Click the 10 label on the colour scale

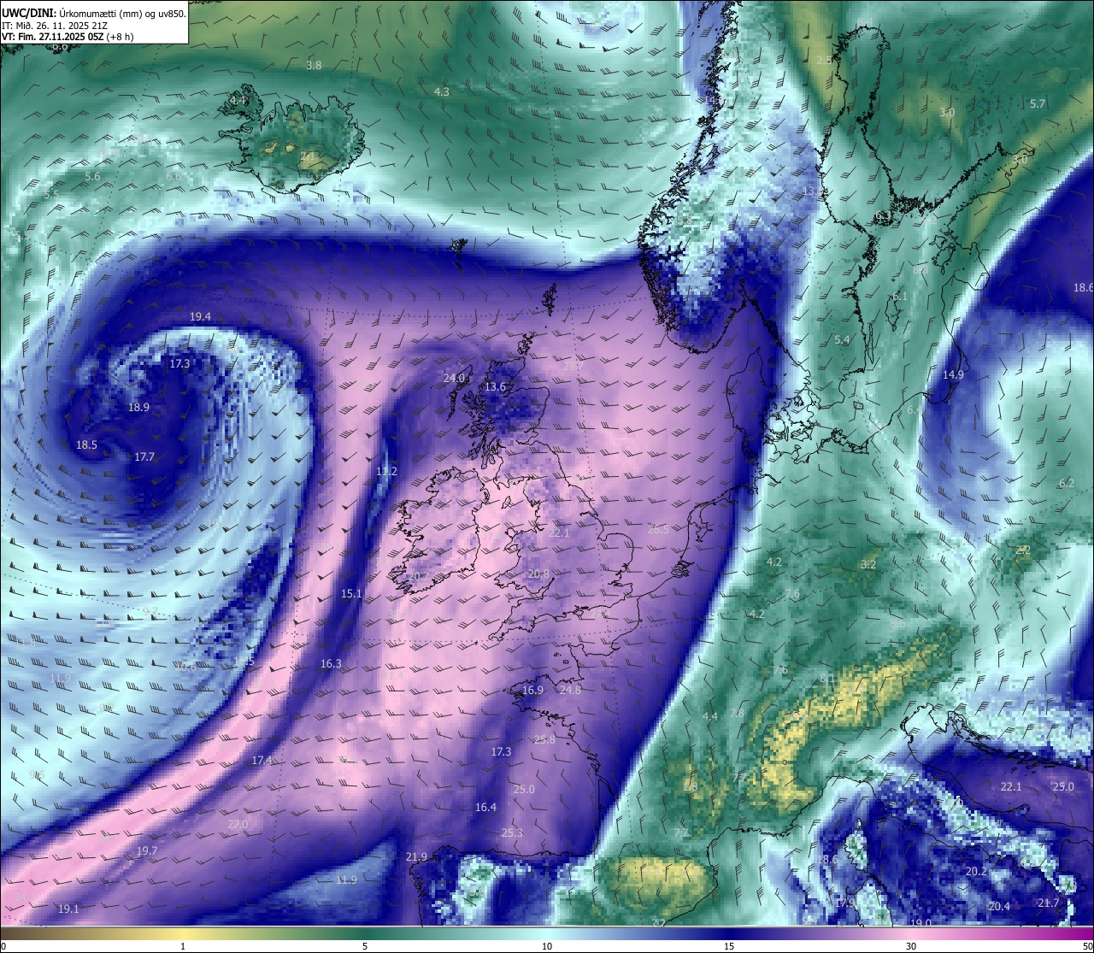click(547, 946)
